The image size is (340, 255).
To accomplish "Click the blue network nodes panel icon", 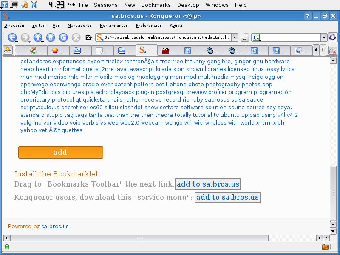I will 34,5.
